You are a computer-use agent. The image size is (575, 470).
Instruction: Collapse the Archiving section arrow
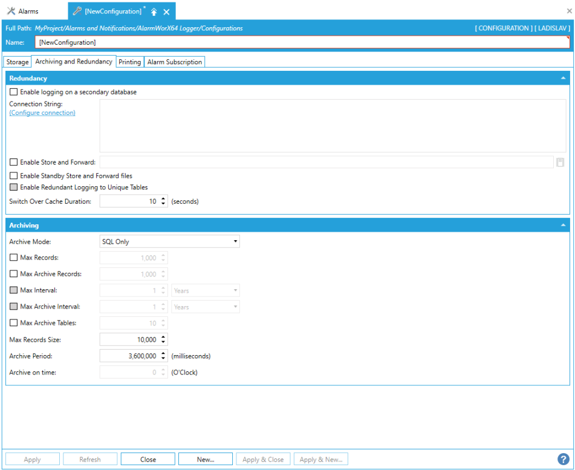pos(563,225)
